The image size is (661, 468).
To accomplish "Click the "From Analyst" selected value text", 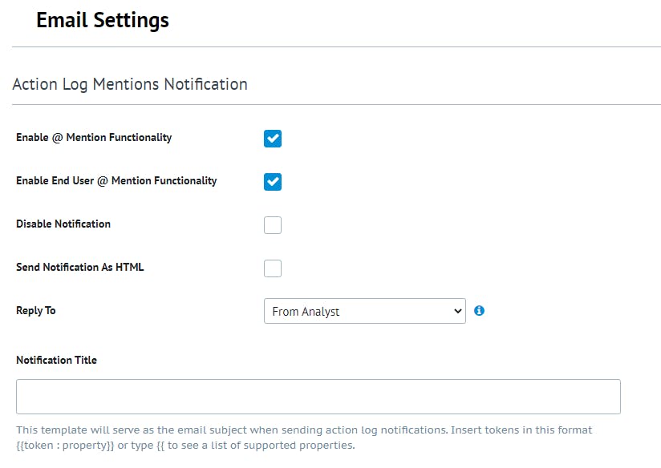I will [x=306, y=312].
